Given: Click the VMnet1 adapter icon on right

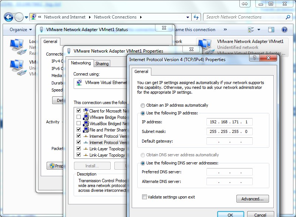Looking at the screenshot, I should pos(206,46).
